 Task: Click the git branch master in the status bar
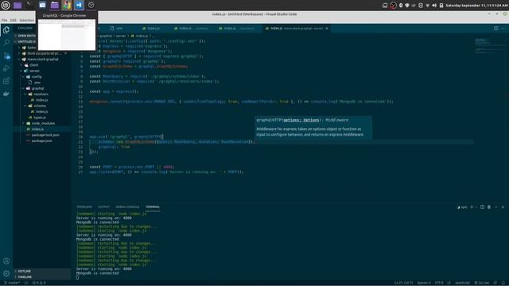coord(12,283)
